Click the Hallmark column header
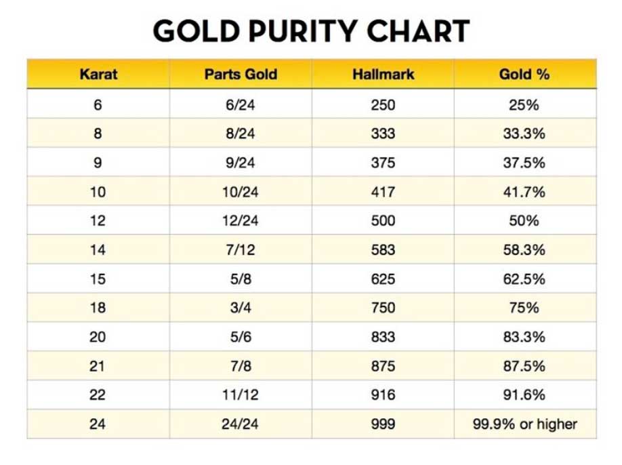 point(383,74)
